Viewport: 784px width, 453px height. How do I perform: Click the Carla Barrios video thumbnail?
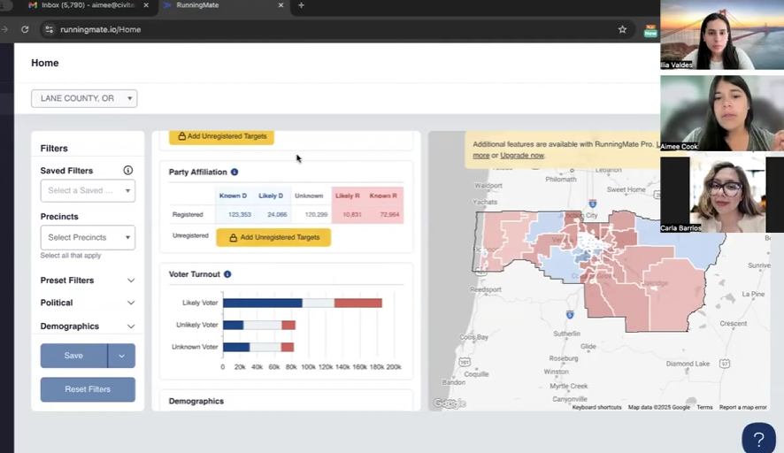point(722,195)
